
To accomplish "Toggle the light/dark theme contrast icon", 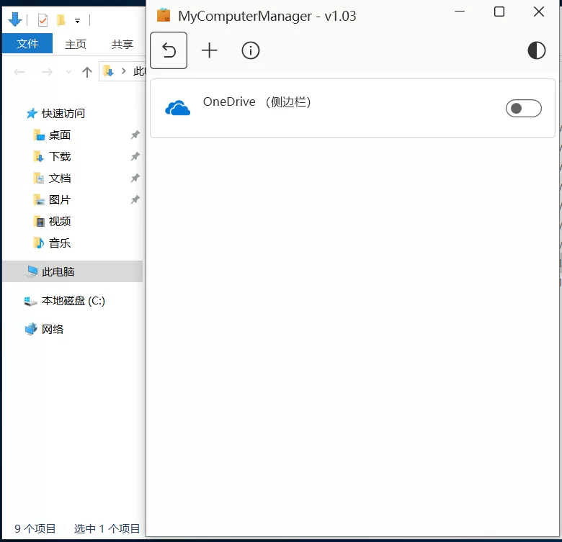I will click(x=536, y=50).
